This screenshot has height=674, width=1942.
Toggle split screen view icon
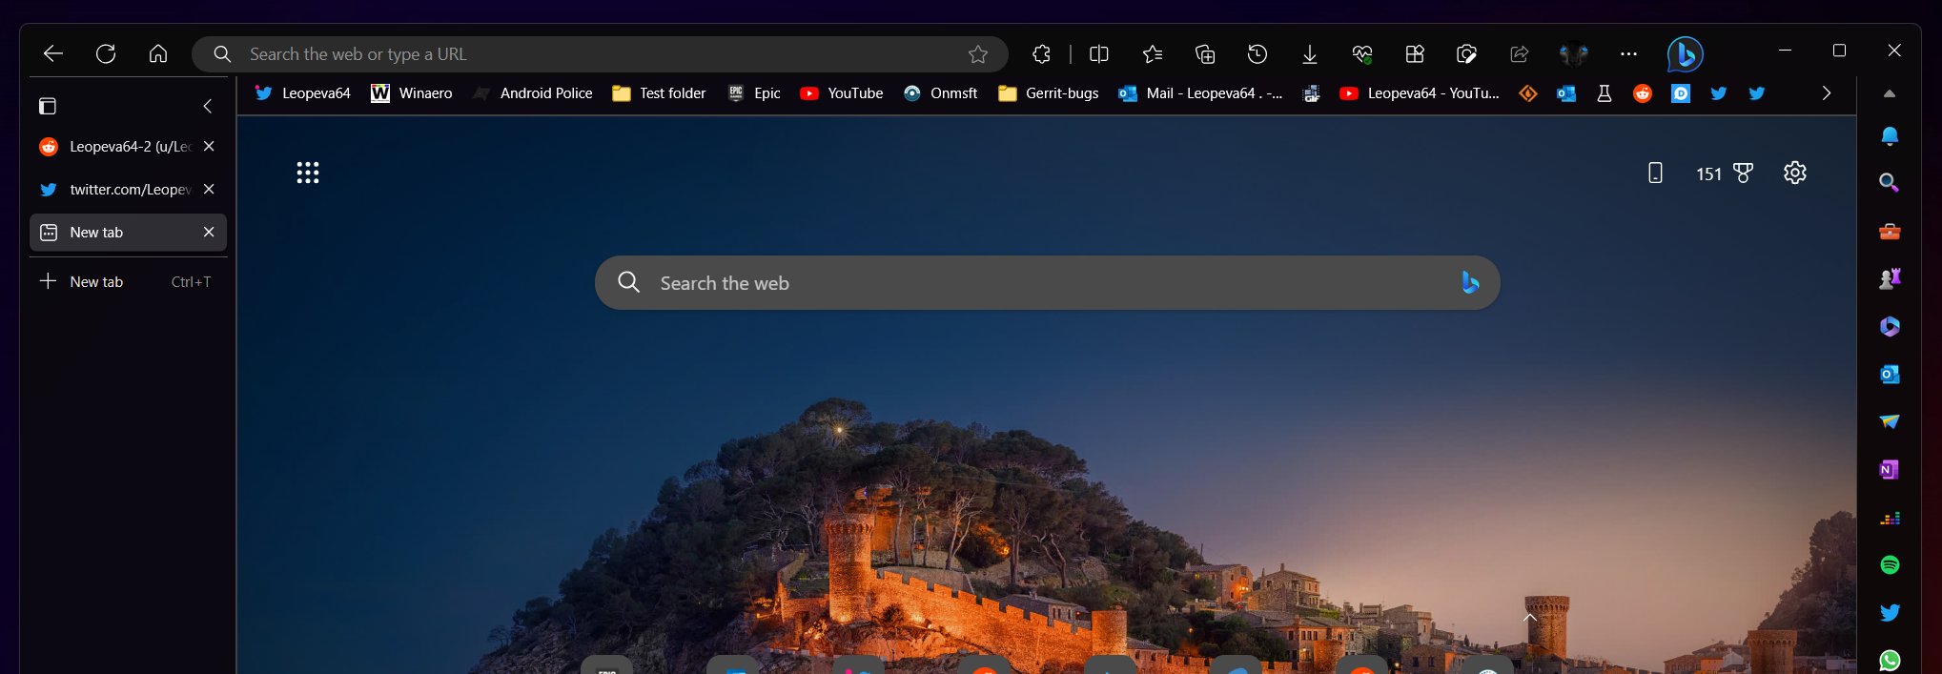click(1098, 54)
